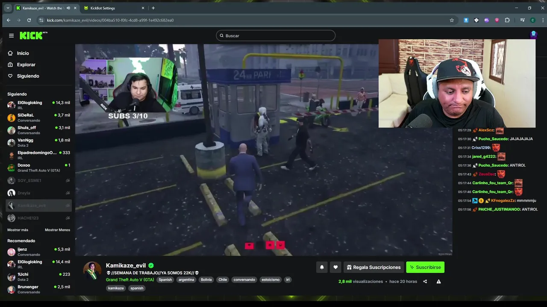The image size is (547, 307).
Task: Open browser extensions puzzle icon
Action: pyautogui.click(x=507, y=20)
